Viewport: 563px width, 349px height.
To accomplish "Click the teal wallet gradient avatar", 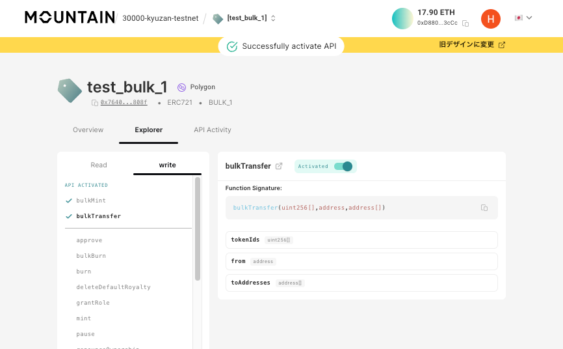I will click(x=402, y=18).
